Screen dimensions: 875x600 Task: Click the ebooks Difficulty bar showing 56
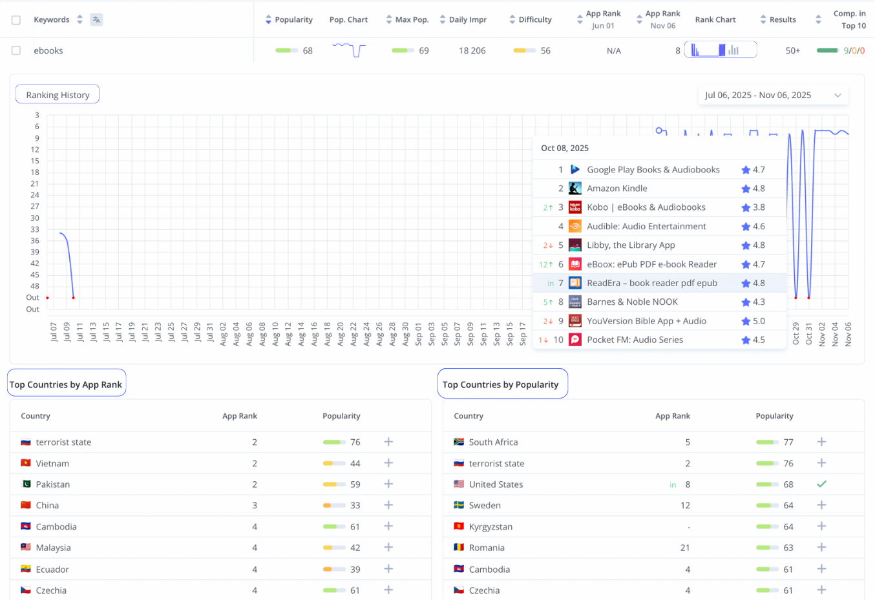(524, 50)
